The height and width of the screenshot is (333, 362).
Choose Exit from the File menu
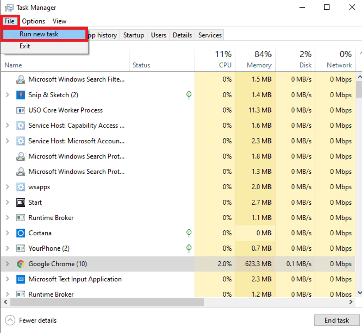pos(44,46)
